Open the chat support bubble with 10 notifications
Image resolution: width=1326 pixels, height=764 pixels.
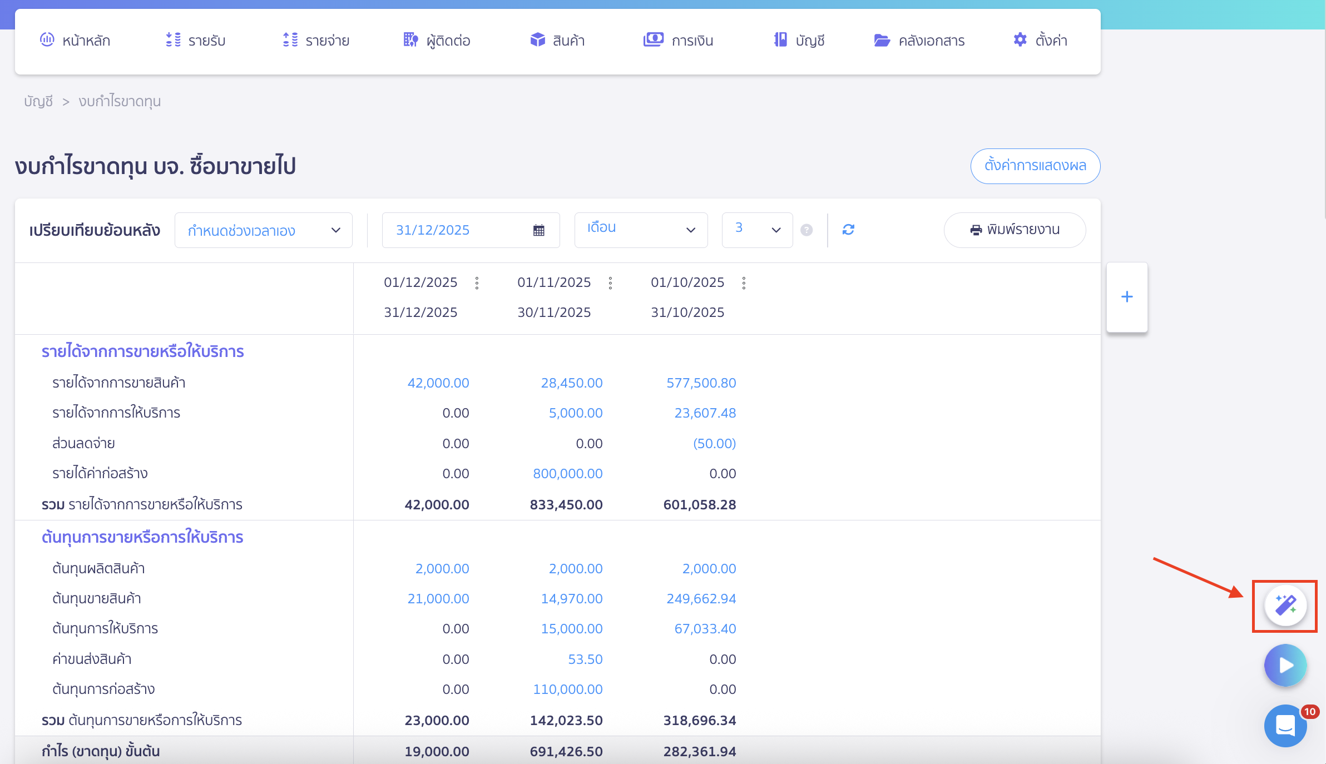[x=1285, y=726]
